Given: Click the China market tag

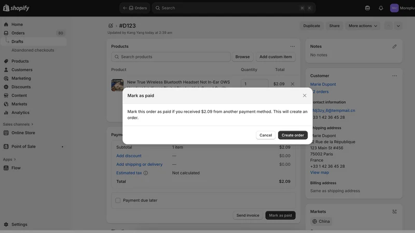Looking at the screenshot, I should (x=321, y=222).
